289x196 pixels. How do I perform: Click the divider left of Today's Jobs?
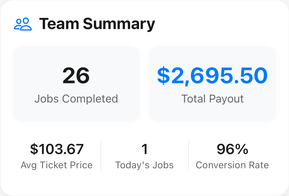click(101, 155)
